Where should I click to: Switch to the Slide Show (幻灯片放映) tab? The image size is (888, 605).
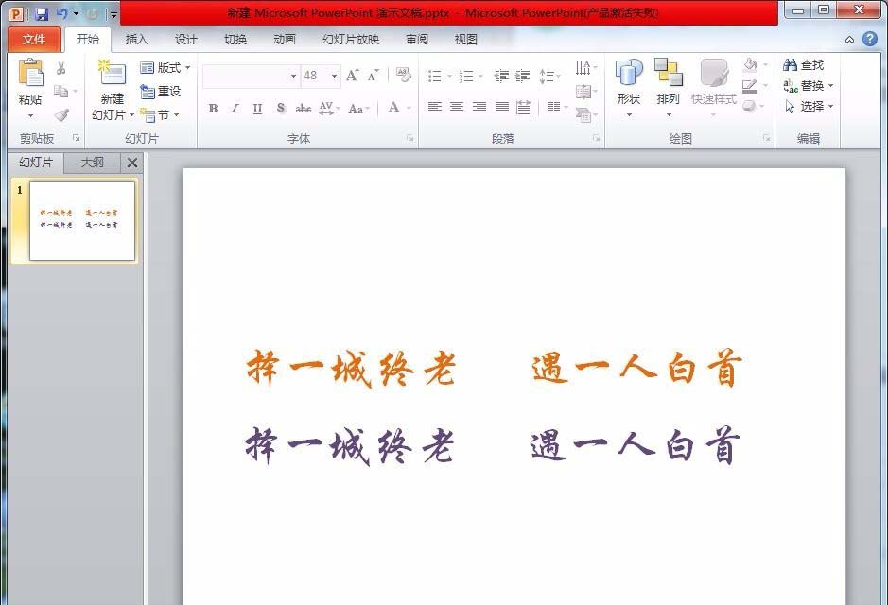pyautogui.click(x=351, y=39)
